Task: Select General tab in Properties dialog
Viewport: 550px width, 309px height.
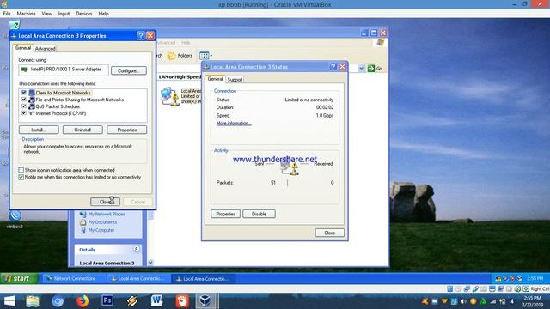Action: 23,48
